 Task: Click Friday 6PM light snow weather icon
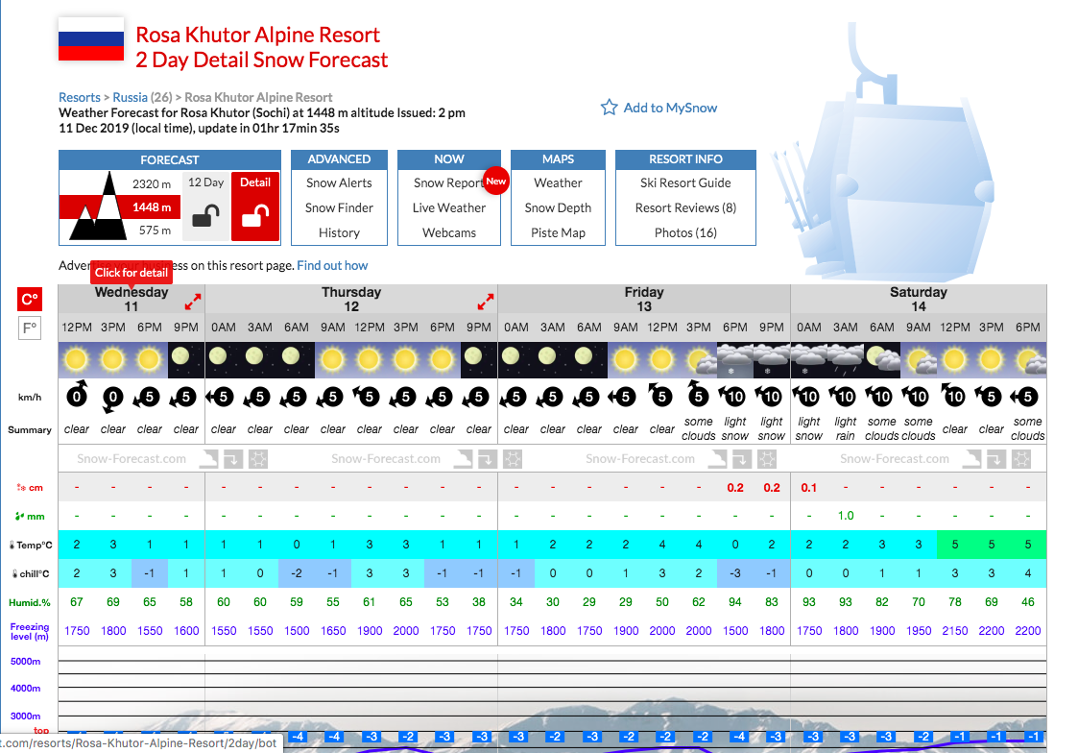(x=735, y=359)
